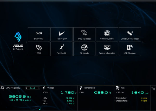Click the +5V 5.000 V reading
The height and width of the screenshot is (111, 156).
click(58, 101)
